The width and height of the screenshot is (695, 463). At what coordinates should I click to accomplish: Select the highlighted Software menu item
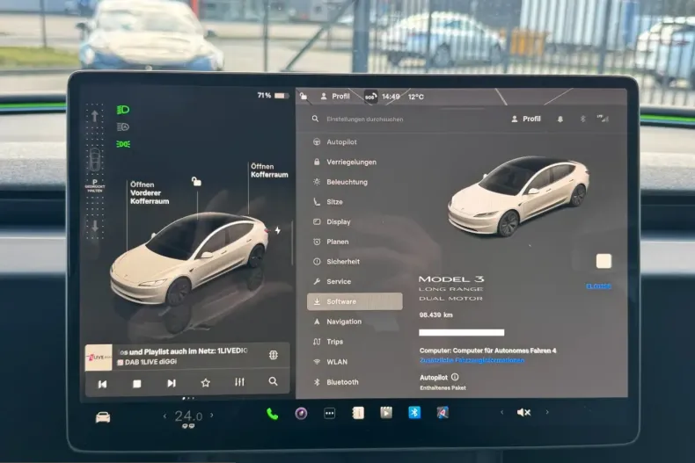[x=355, y=301]
